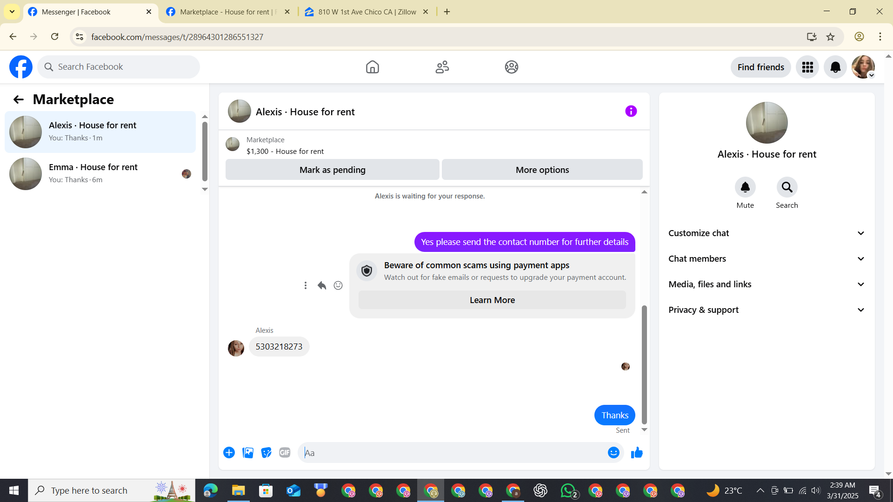This screenshot has width=893, height=502.
Task: Expand Privacy & support section
Action: (766, 310)
